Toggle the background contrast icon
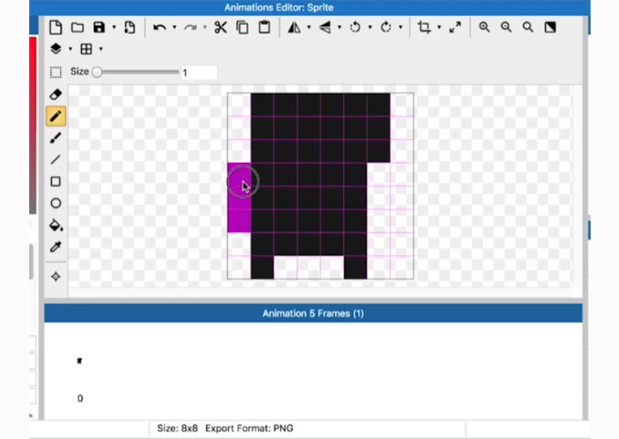This screenshot has height=439, width=619. (x=550, y=28)
